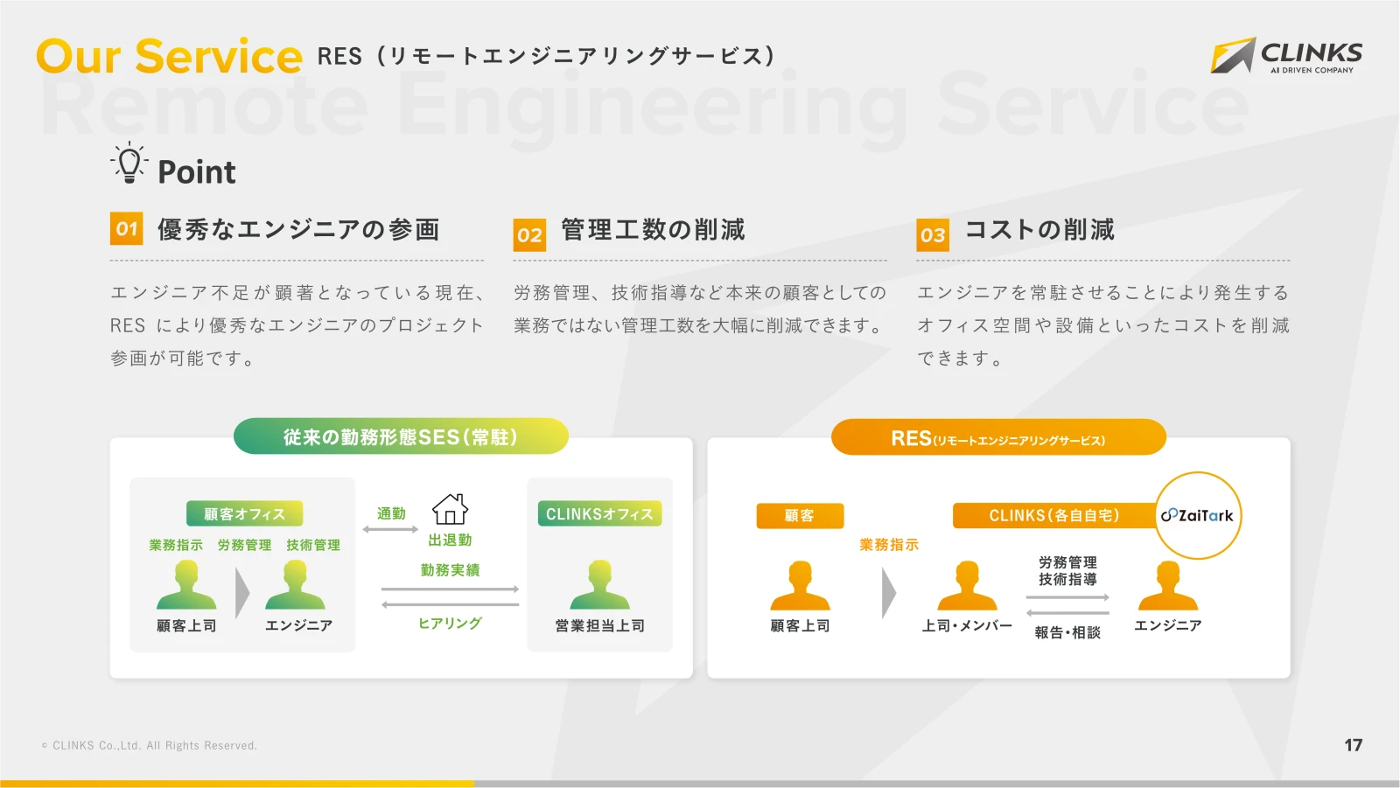Image resolution: width=1400 pixels, height=788 pixels.
Task: Click the 労務管理 技術指導 text in RES panel
Action: pyautogui.click(x=1067, y=570)
